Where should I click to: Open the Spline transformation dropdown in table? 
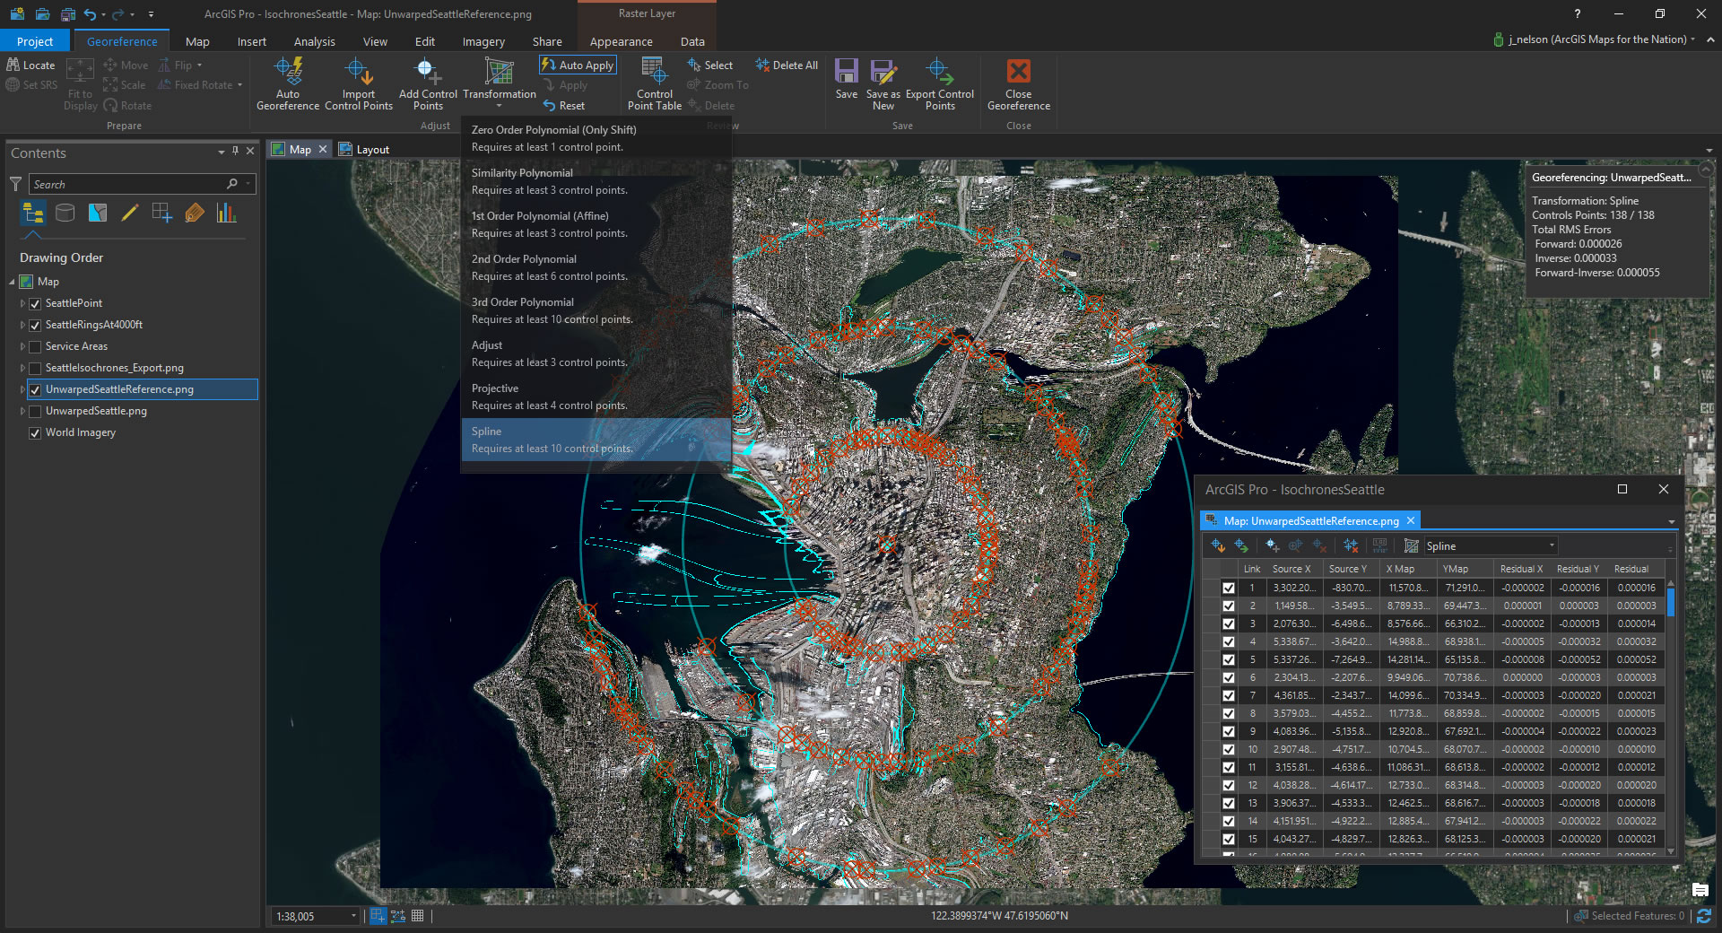pos(1551,546)
